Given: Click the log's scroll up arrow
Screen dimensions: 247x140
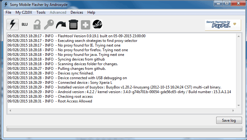Looking at the screenshot, I should coord(239,36).
